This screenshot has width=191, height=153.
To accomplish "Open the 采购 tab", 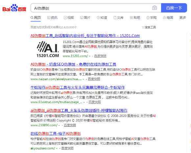I will coord(151,18).
